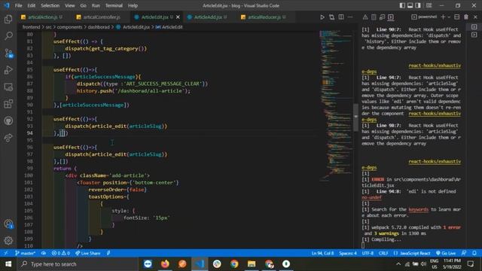Toggle primary side bar layout icon
482x271 pixels.
click(x=402, y=5)
